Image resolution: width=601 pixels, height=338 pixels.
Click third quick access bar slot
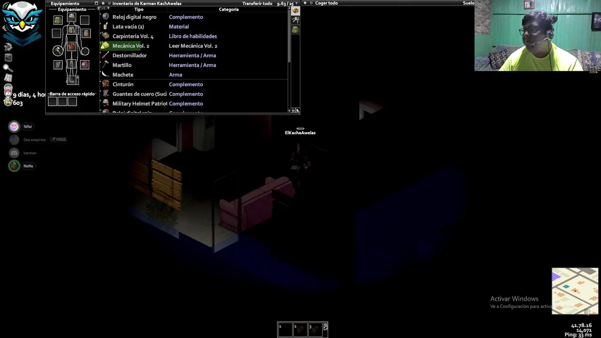point(72,101)
